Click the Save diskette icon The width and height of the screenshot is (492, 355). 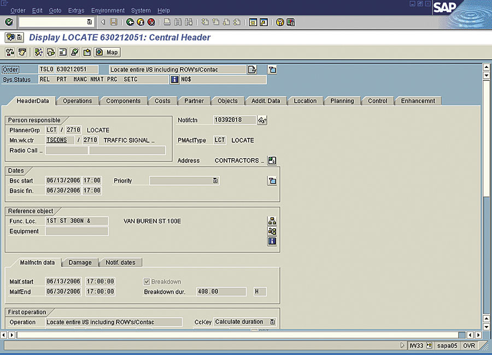(114, 22)
